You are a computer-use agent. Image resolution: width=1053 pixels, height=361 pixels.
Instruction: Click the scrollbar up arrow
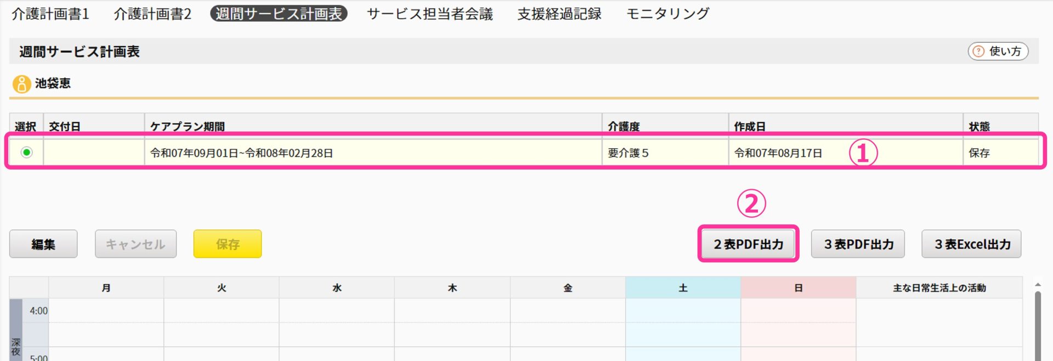1037,284
